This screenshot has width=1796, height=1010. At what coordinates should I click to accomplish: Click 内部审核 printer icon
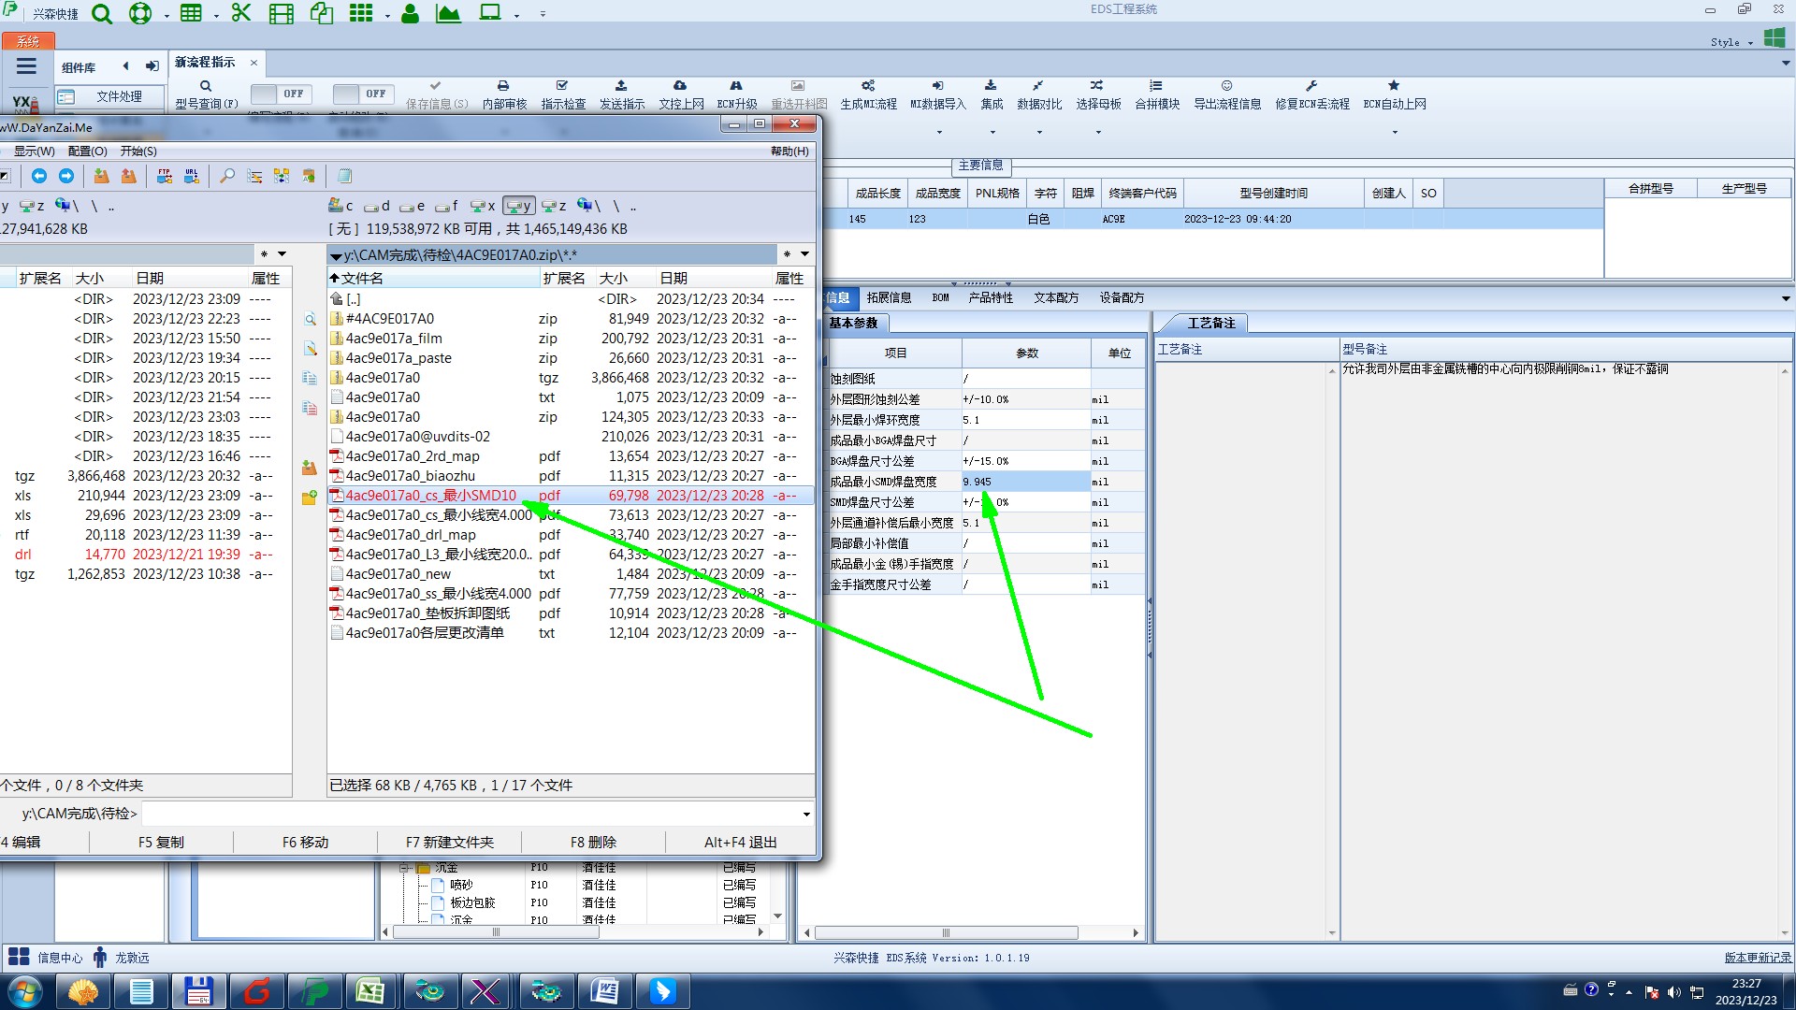(503, 86)
